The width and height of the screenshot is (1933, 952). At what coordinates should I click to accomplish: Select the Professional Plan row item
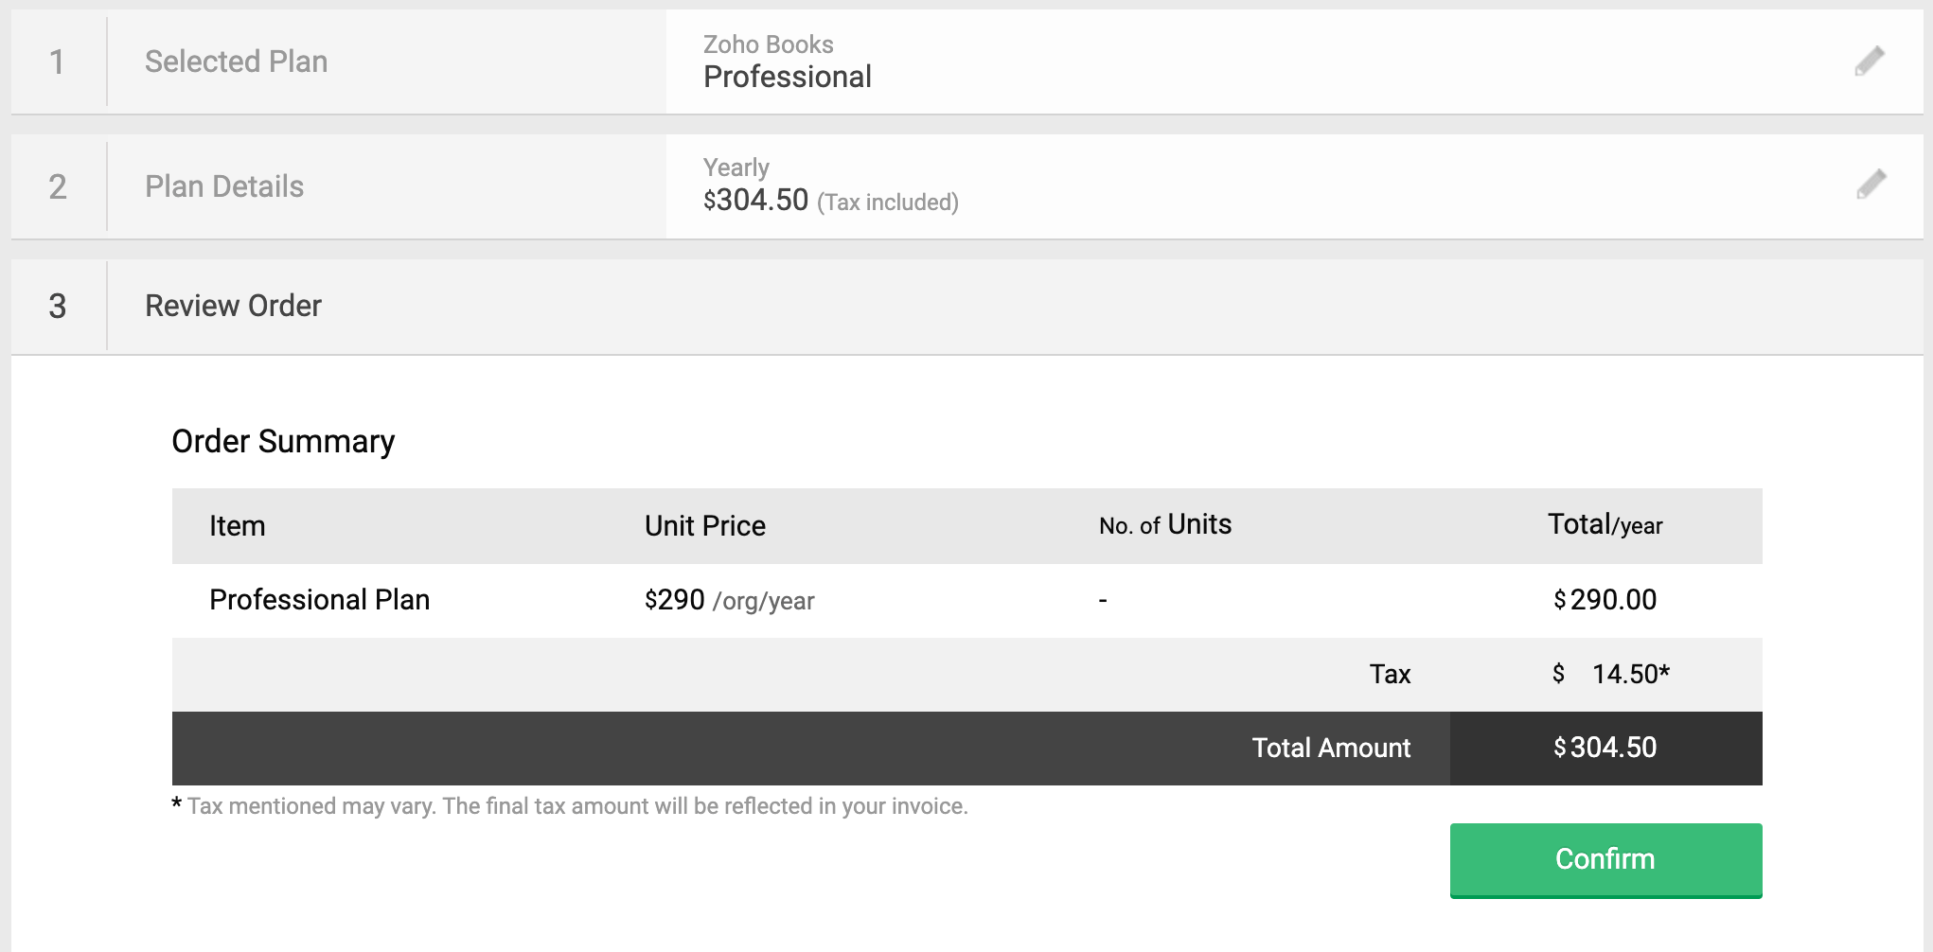(320, 600)
